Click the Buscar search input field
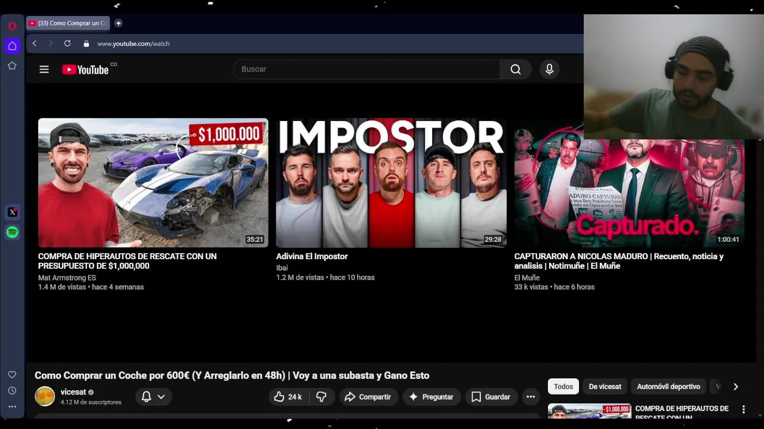 click(366, 69)
